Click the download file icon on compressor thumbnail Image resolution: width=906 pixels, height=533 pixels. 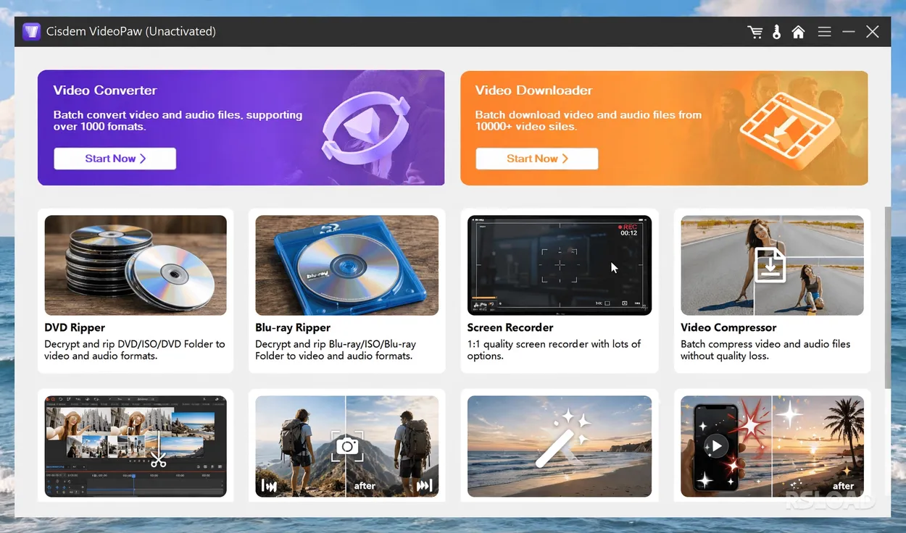(770, 265)
